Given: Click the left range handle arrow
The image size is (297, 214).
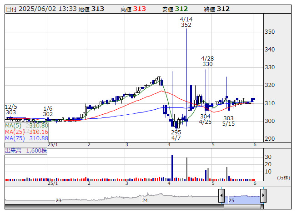Looking at the screenshot, I should pos(221,196).
